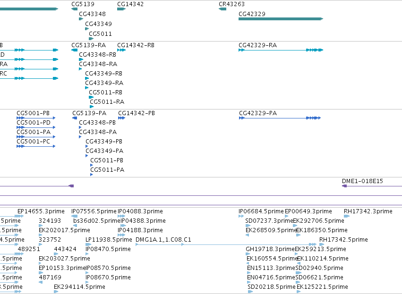402x294 pixels.
Task: Click EST IP04088.3prime
Action: [140, 211]
